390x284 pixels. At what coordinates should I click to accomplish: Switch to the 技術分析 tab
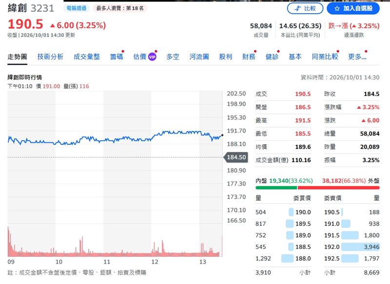50,57
